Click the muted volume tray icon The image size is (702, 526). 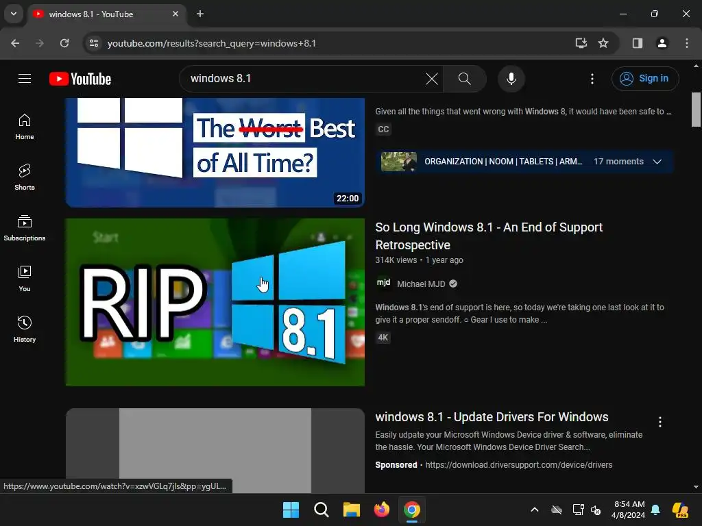point(596,510)
